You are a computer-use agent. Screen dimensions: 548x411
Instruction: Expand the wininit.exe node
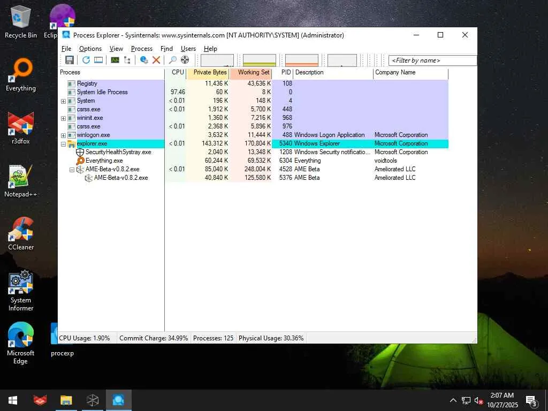click(x=63, y=118)
